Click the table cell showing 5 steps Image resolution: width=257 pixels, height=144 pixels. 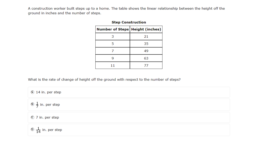(x=113, y=44)
